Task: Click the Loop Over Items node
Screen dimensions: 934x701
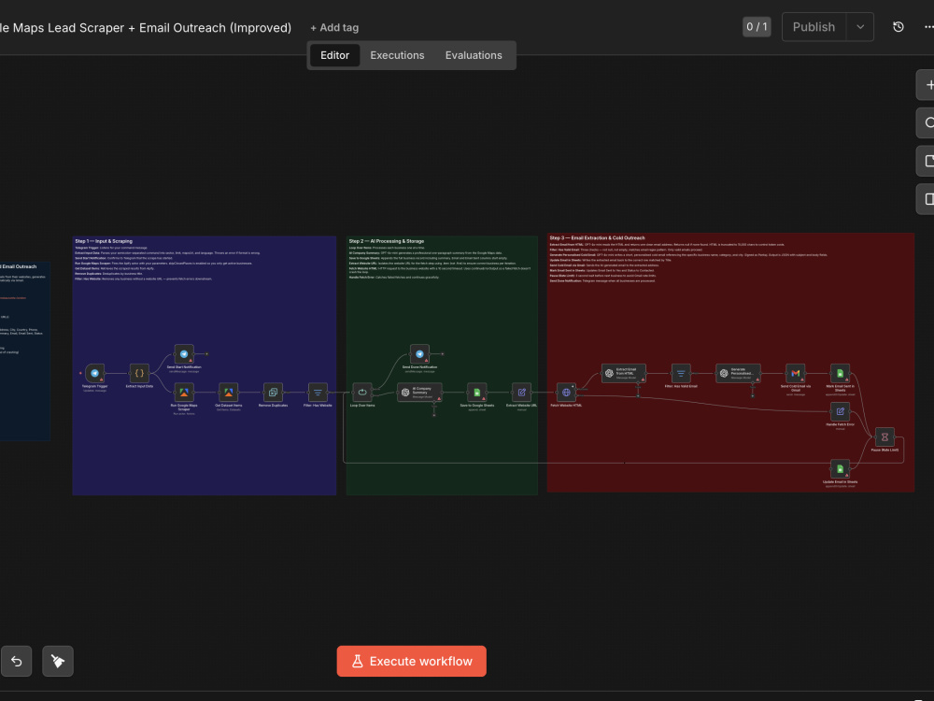Action: 362,393
